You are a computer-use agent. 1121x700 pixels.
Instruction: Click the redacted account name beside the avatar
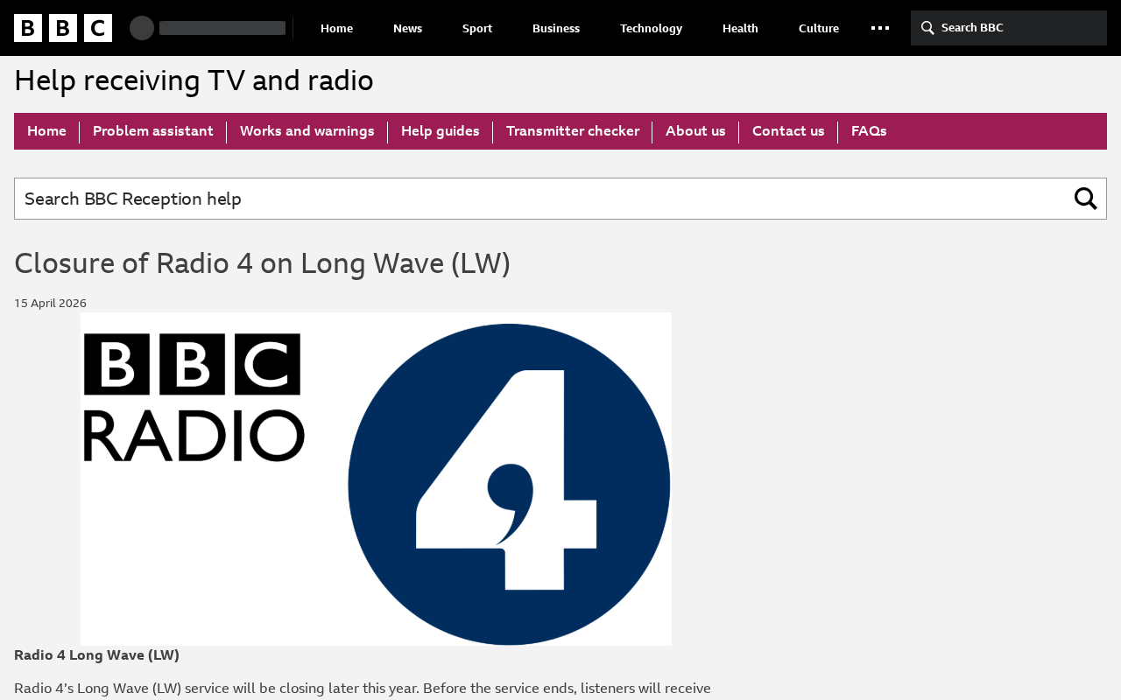coord(222,28)
